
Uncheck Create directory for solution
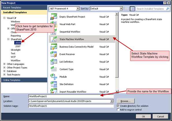(x=118, y=106)
